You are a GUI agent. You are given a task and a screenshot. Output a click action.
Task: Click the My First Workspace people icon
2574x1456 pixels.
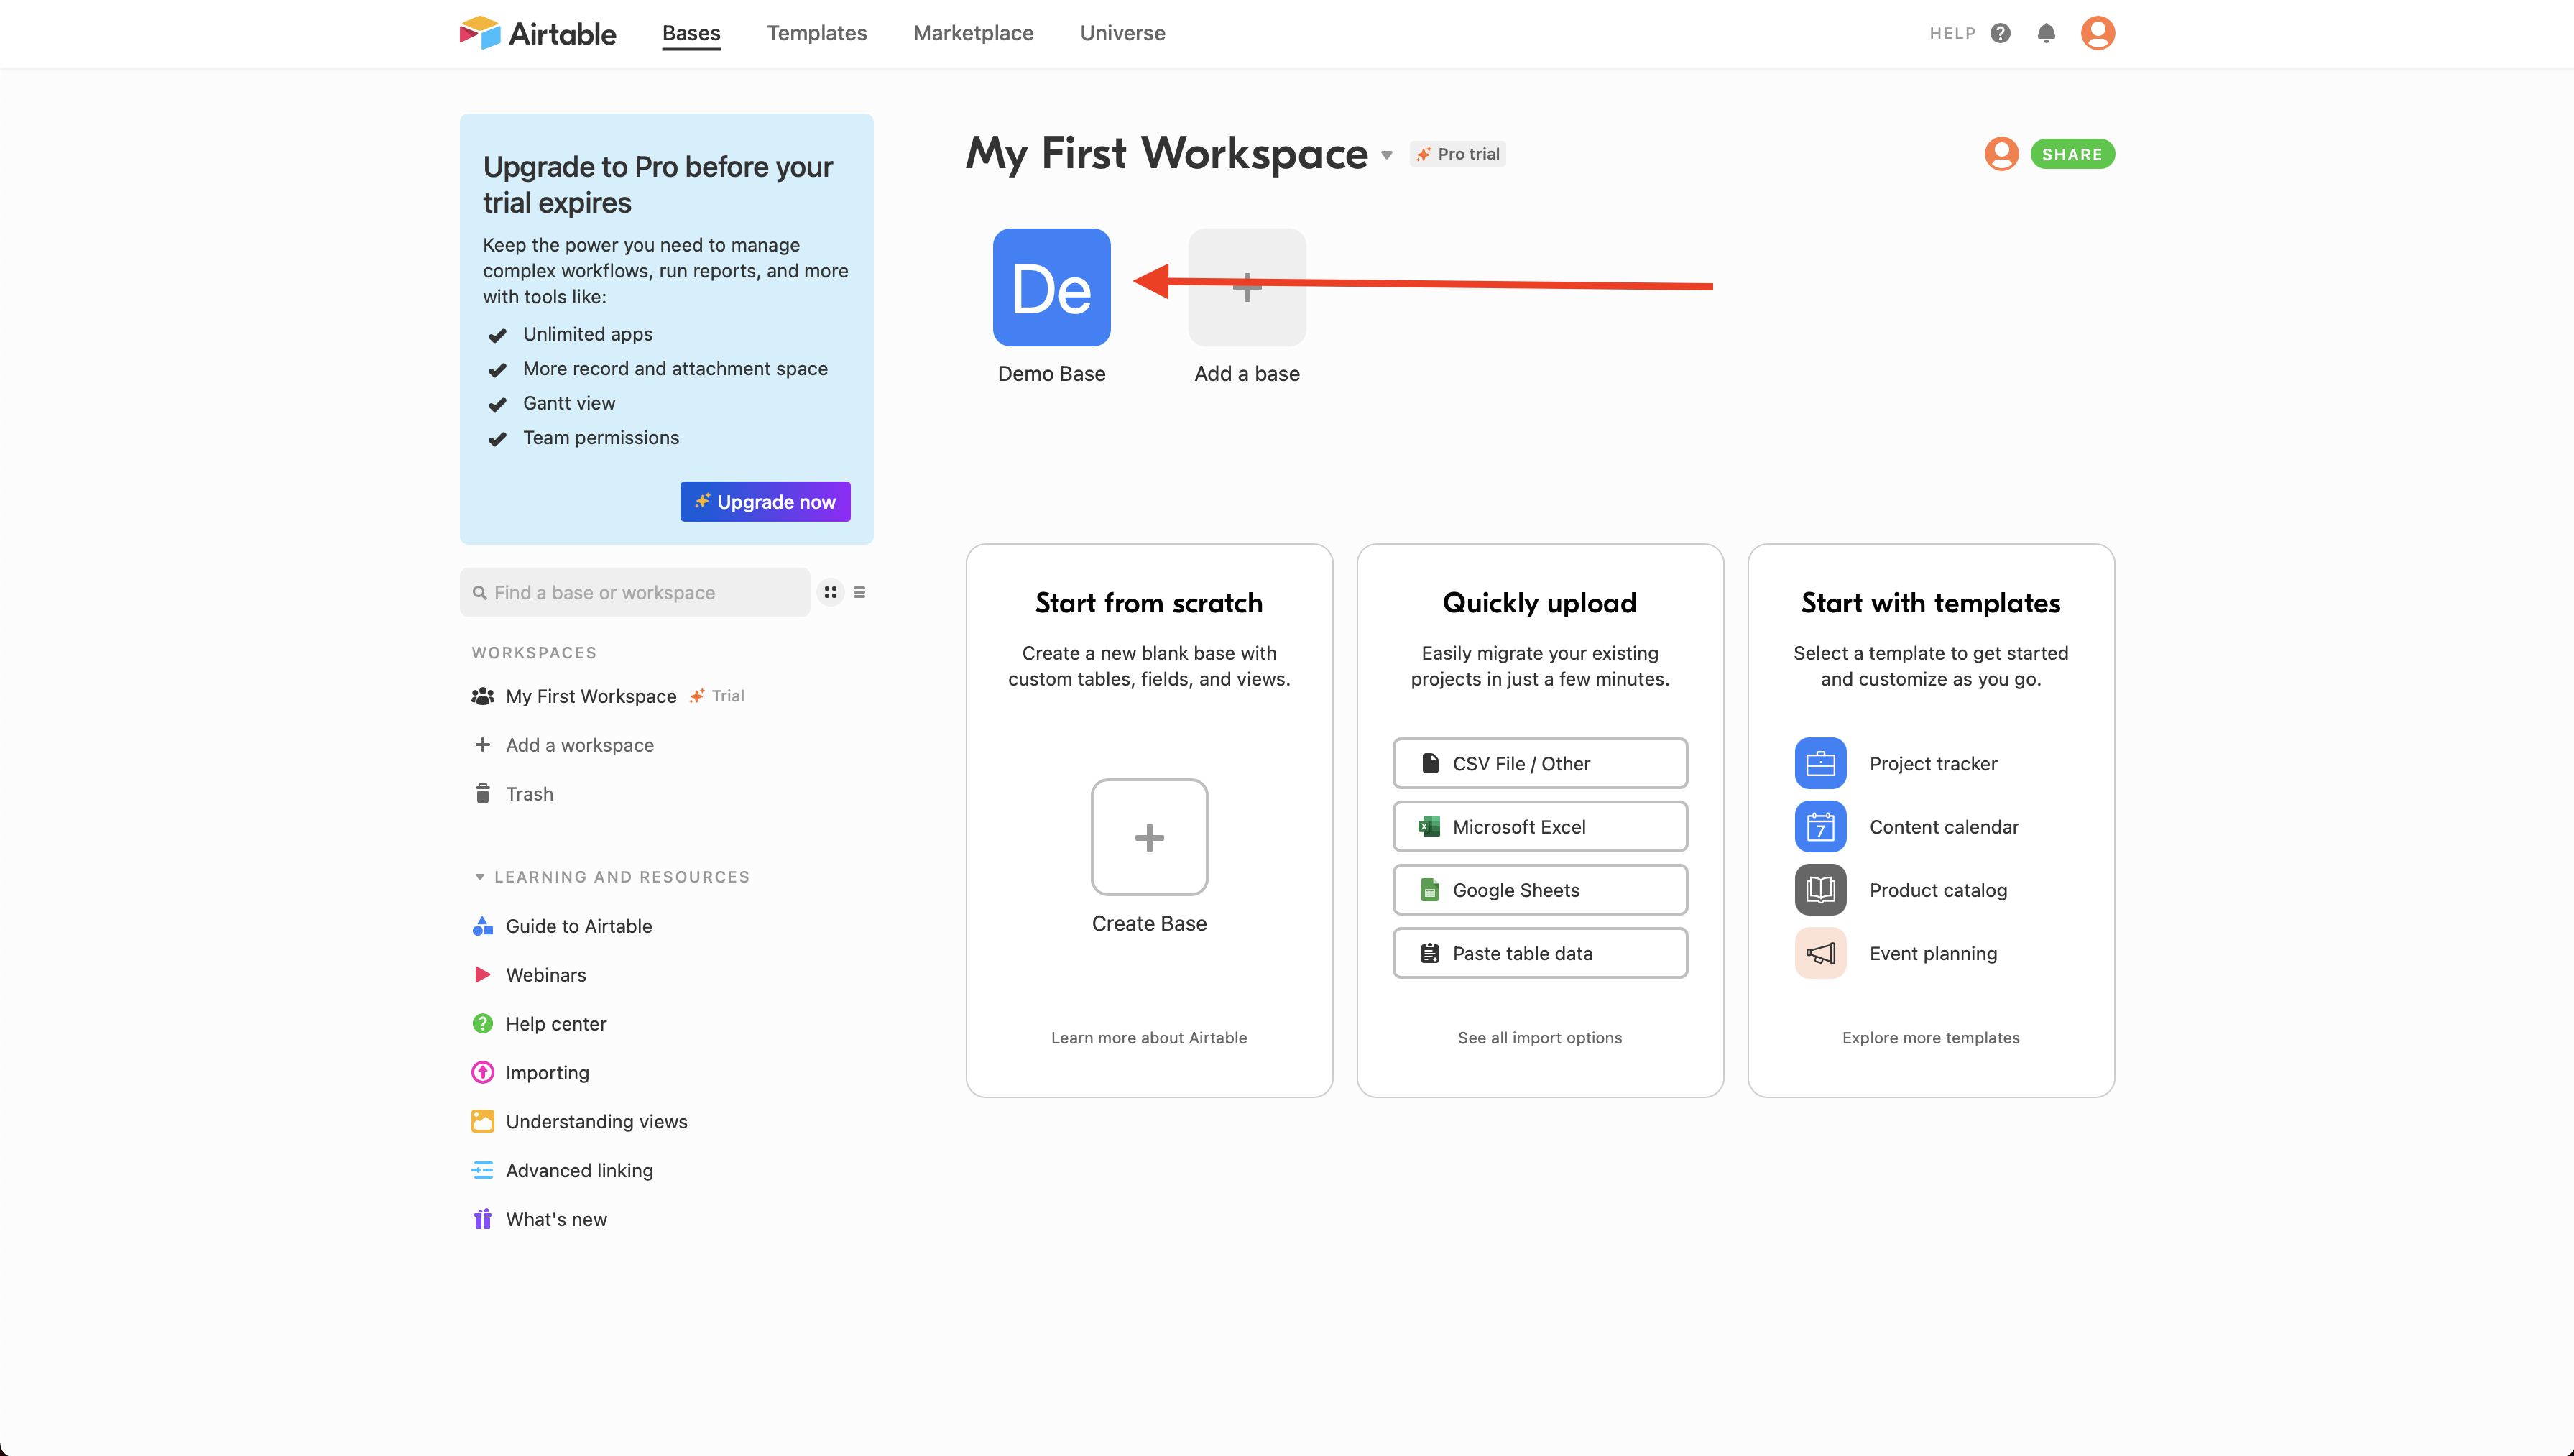pos(483,696)
